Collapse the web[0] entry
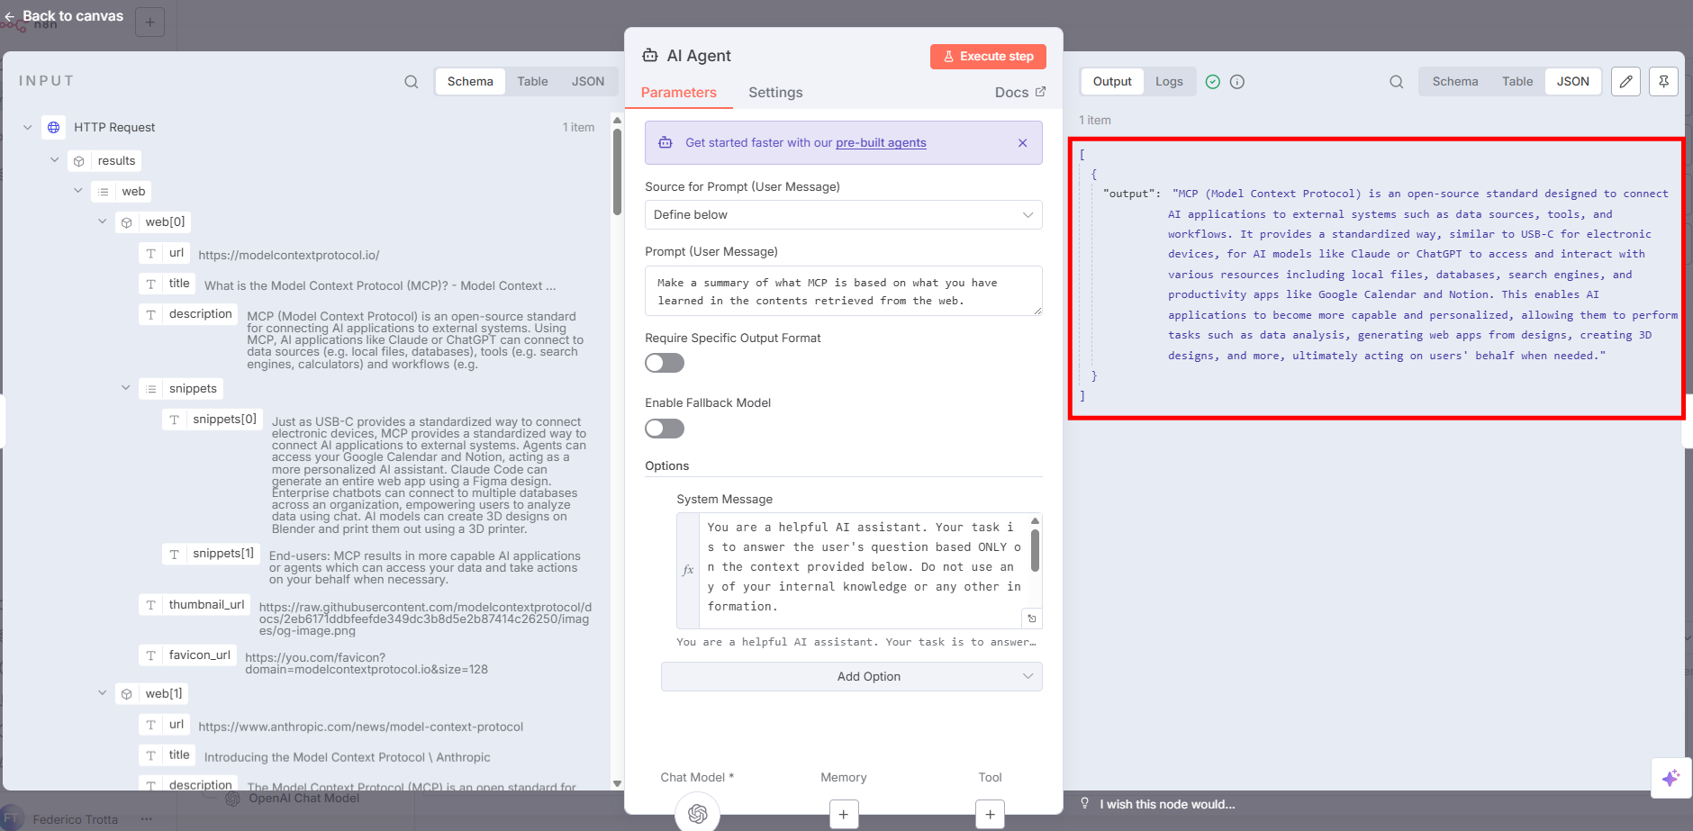This screenshot has width=1693, height=831. pyautogui.click(x=102, y=221)
